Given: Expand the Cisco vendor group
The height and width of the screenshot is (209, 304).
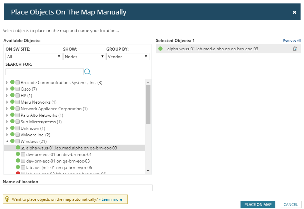Looking at the screenshot, I should (x=7, y=89).
